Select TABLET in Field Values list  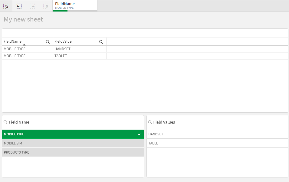(x=217, y=143)
